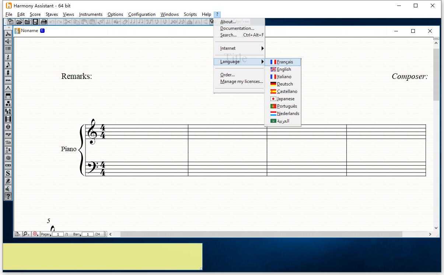Image resolution: width=444 pixels, height=275 pixels.
Task: Open the Scripts menu
Action: point(190,14)
